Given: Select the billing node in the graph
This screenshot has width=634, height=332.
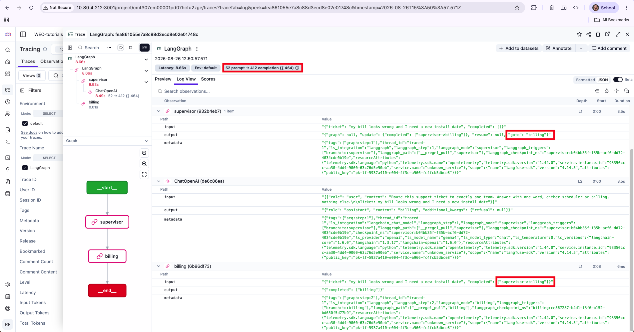Looking at the screenshot, I should (x=107, y=256).
